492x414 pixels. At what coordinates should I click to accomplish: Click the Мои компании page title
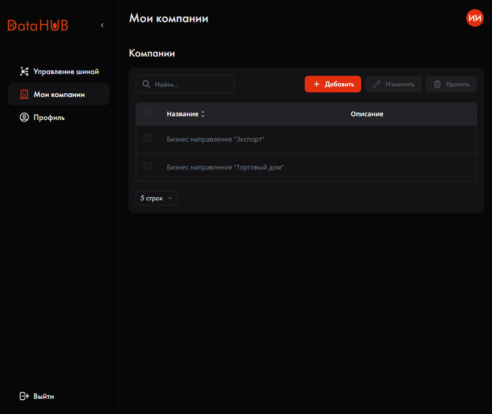[x=169, y=18]
